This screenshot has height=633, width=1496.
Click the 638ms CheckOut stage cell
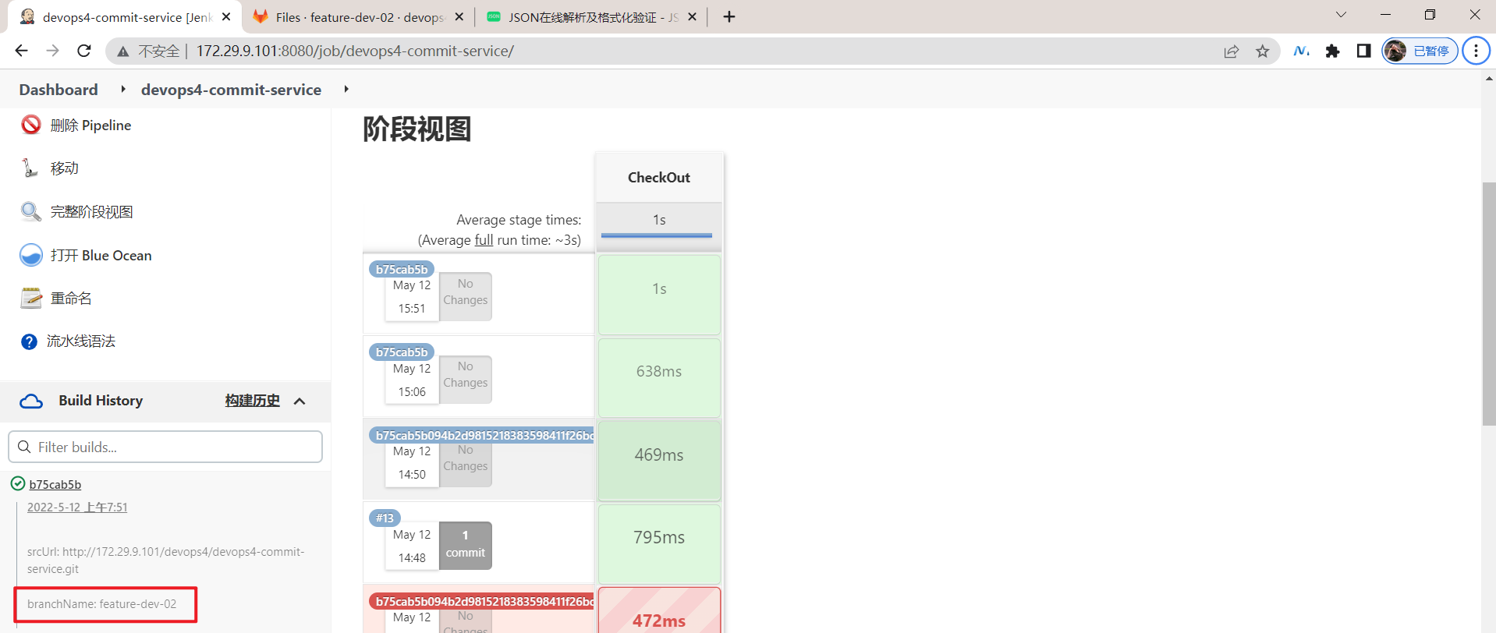click(x=659, y=377)
